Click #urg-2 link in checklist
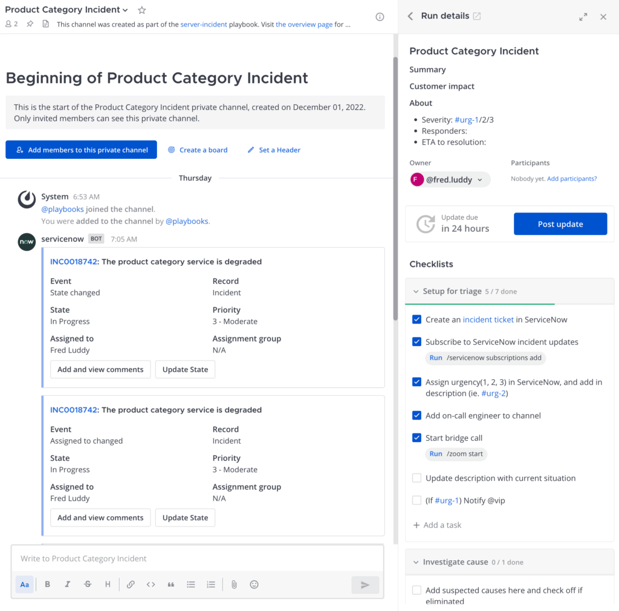This screenshot has width=619, height=611. tap(493, 394)
